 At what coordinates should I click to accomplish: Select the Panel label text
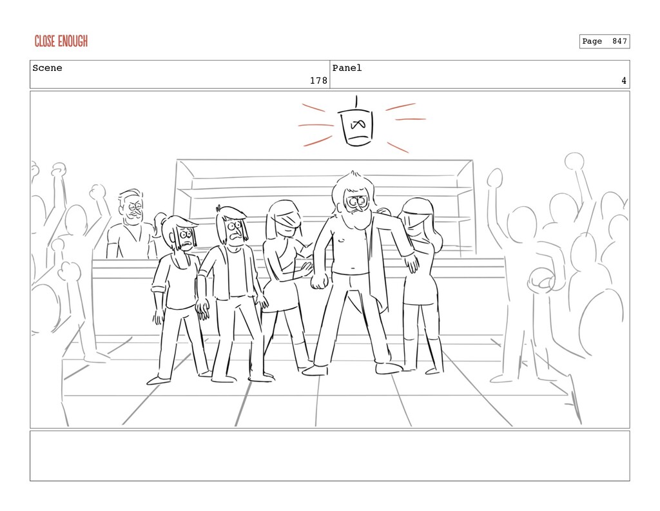click(x=347, y=68)
